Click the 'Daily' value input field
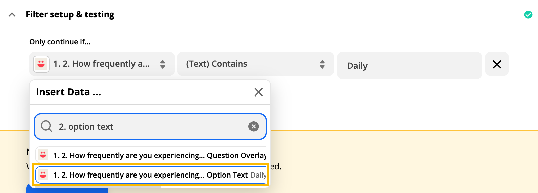This screenshot has width=538, height=193. click(410, 66)
